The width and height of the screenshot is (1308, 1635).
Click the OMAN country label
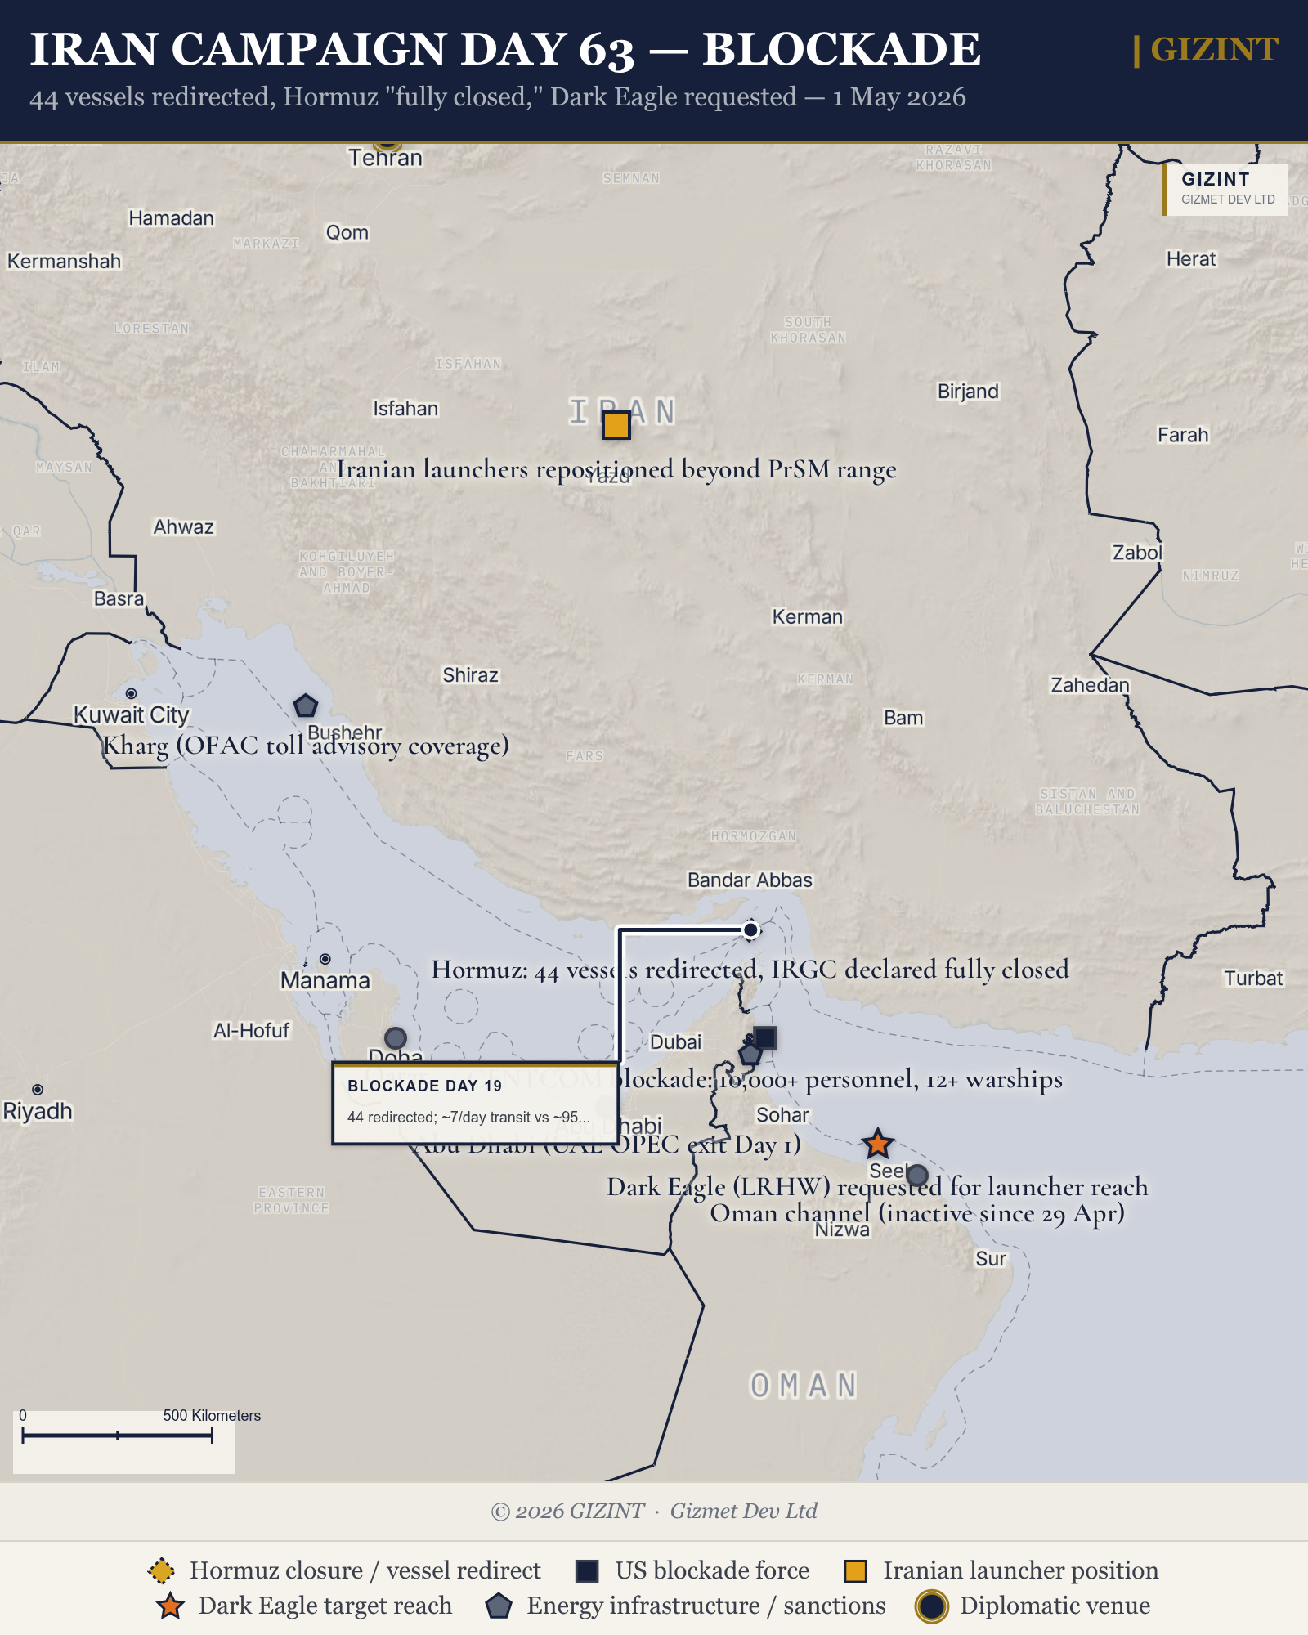click(x=804, y=1386)
